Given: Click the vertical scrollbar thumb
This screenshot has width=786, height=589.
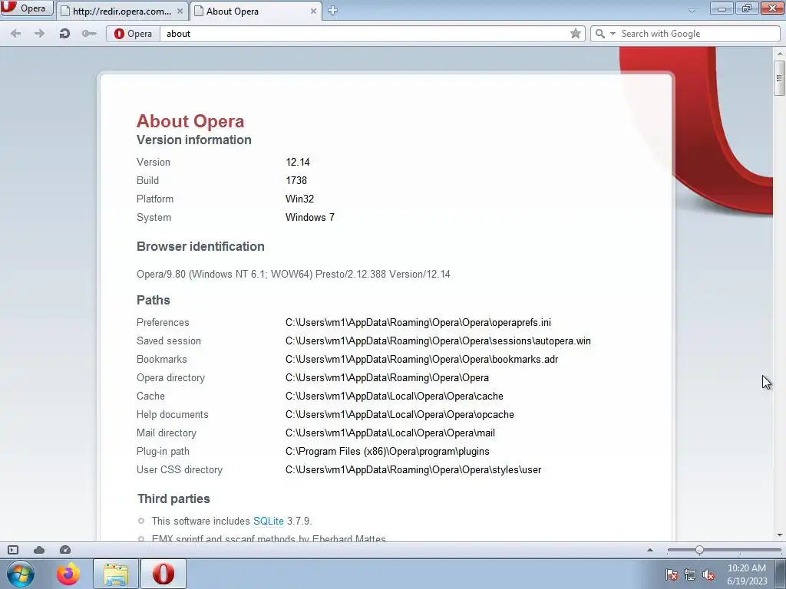Looking at the screenshot, I should [779, 77].
